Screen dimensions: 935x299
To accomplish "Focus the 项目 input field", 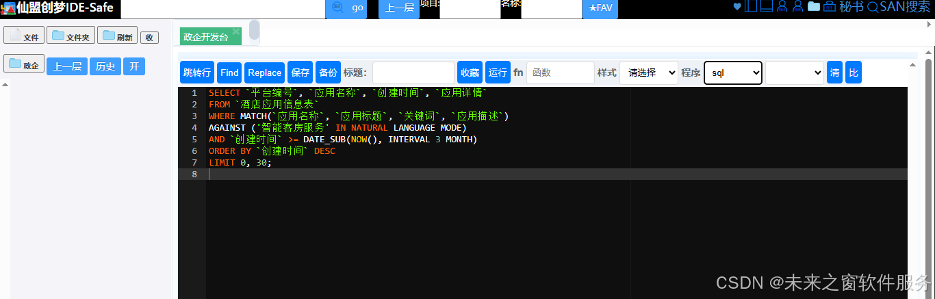I will 470,9.
